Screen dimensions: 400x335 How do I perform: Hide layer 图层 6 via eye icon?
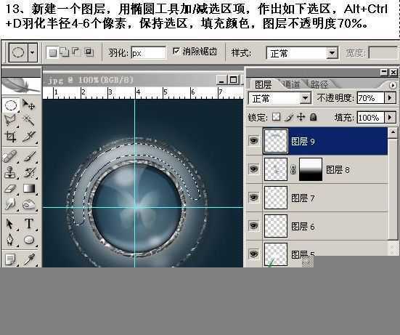tap(253, 226)
